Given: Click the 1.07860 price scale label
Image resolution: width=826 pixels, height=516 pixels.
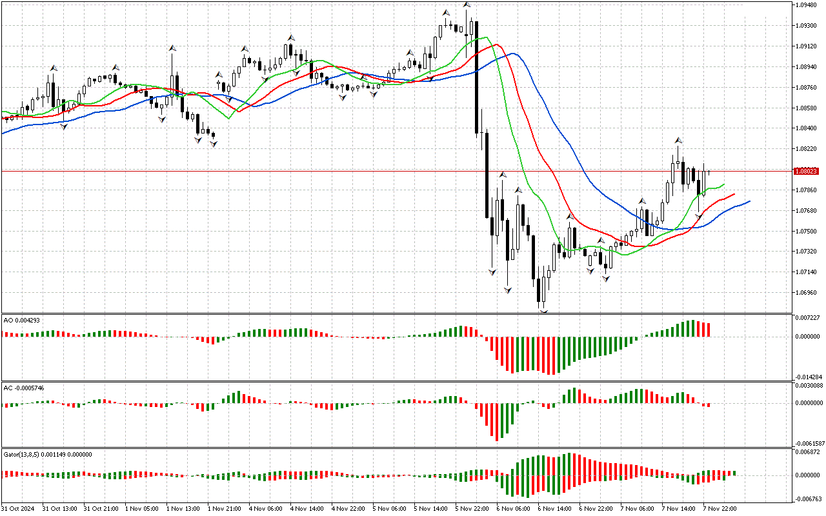Looking at the screenshot, I should [807, 190].
